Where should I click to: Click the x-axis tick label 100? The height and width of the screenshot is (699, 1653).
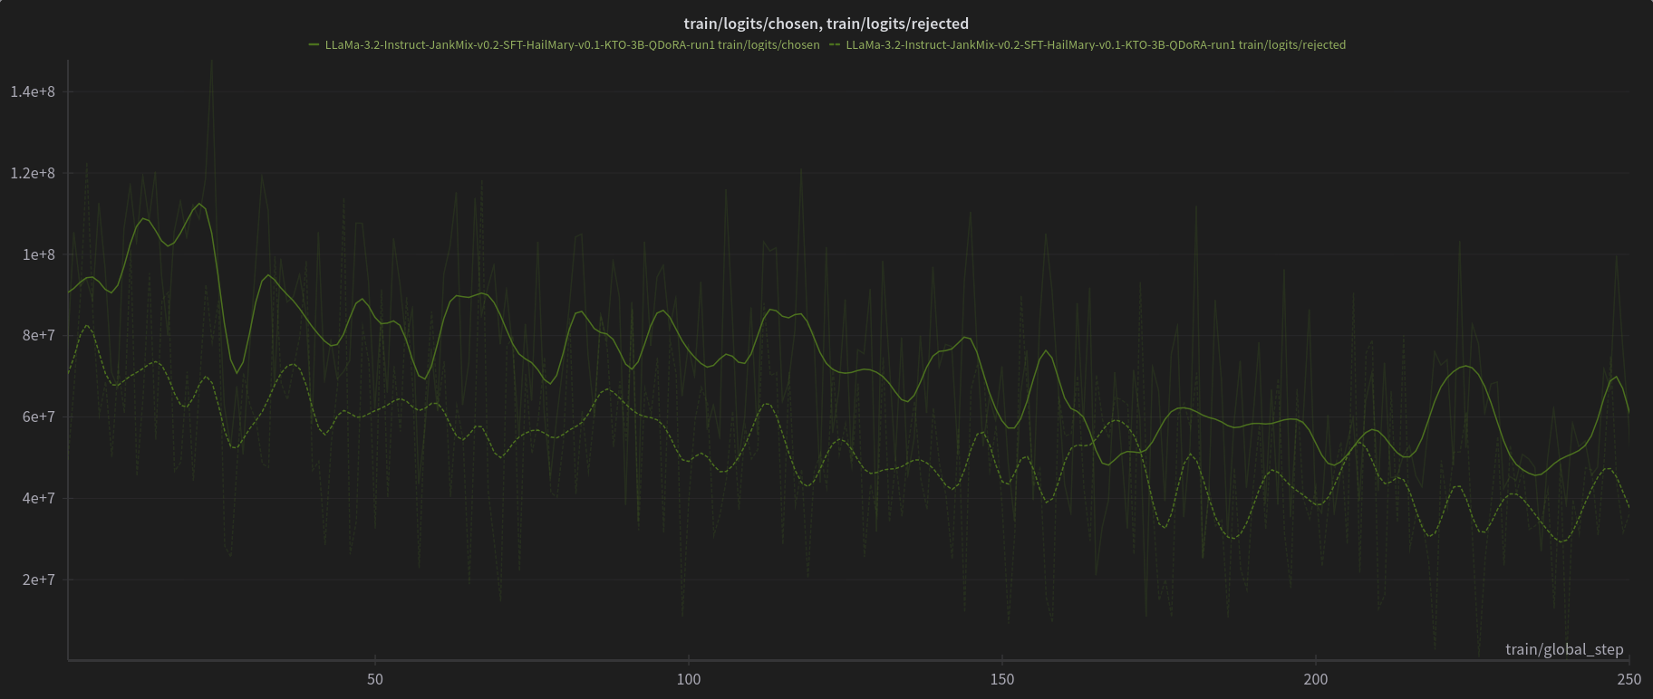pos(689,679)
